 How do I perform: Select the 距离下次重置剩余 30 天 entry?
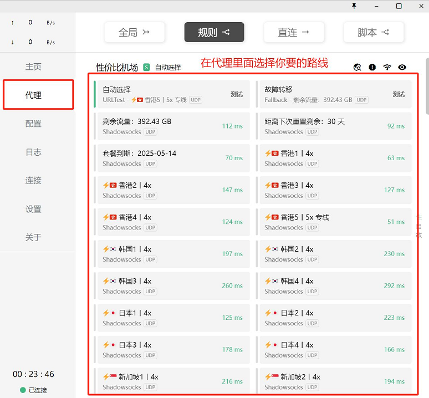[334, 126]
